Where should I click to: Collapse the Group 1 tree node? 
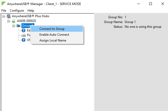(13, 26)
